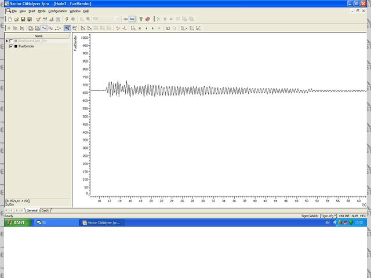Click the New configuration icon
This screenshot has width=371, height=278.
pos(9,19)
